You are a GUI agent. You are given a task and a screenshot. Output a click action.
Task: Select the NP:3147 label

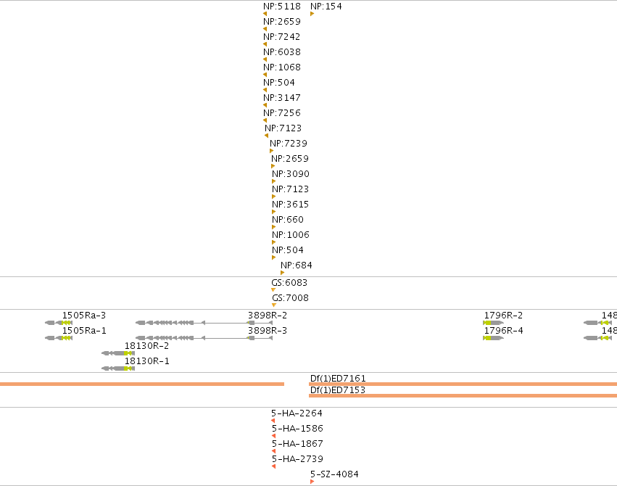coord(282,98)
